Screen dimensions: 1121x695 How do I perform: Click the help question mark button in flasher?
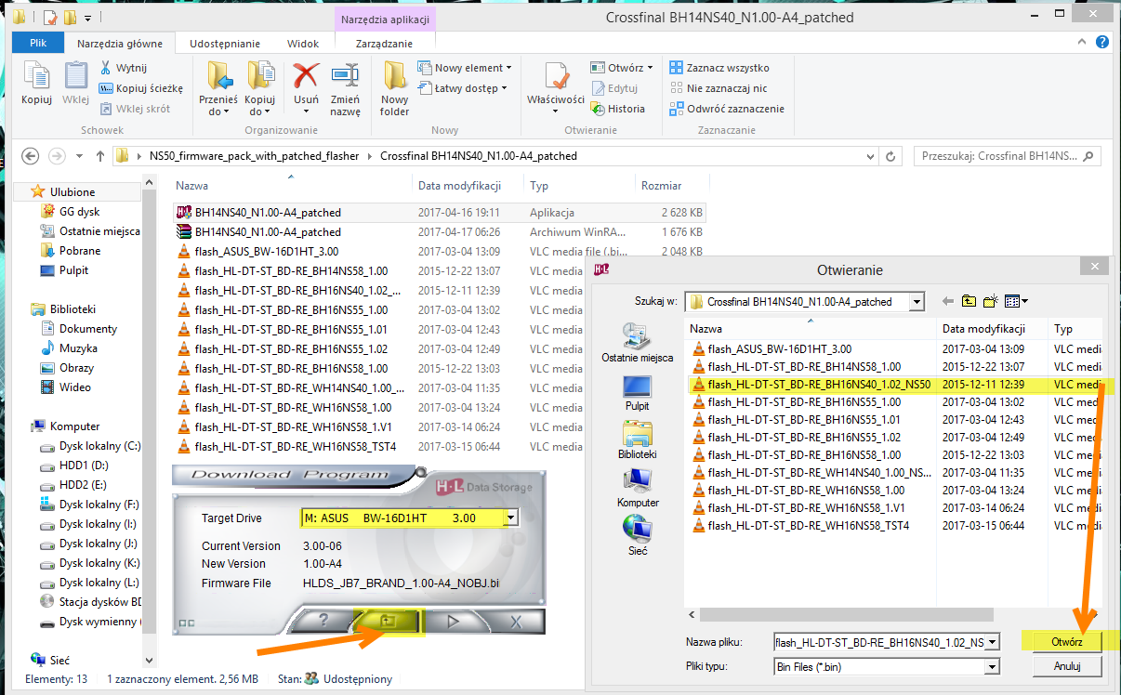click(x=323, y=621)
